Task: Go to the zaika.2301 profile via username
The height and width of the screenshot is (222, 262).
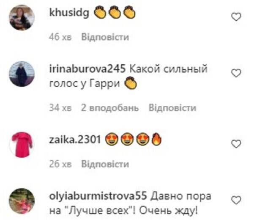Action: click(x=75, y=140)
